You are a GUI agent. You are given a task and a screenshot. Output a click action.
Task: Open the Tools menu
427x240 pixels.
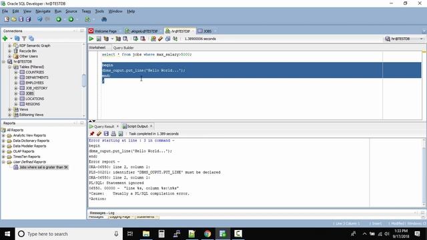pos(99,11)
